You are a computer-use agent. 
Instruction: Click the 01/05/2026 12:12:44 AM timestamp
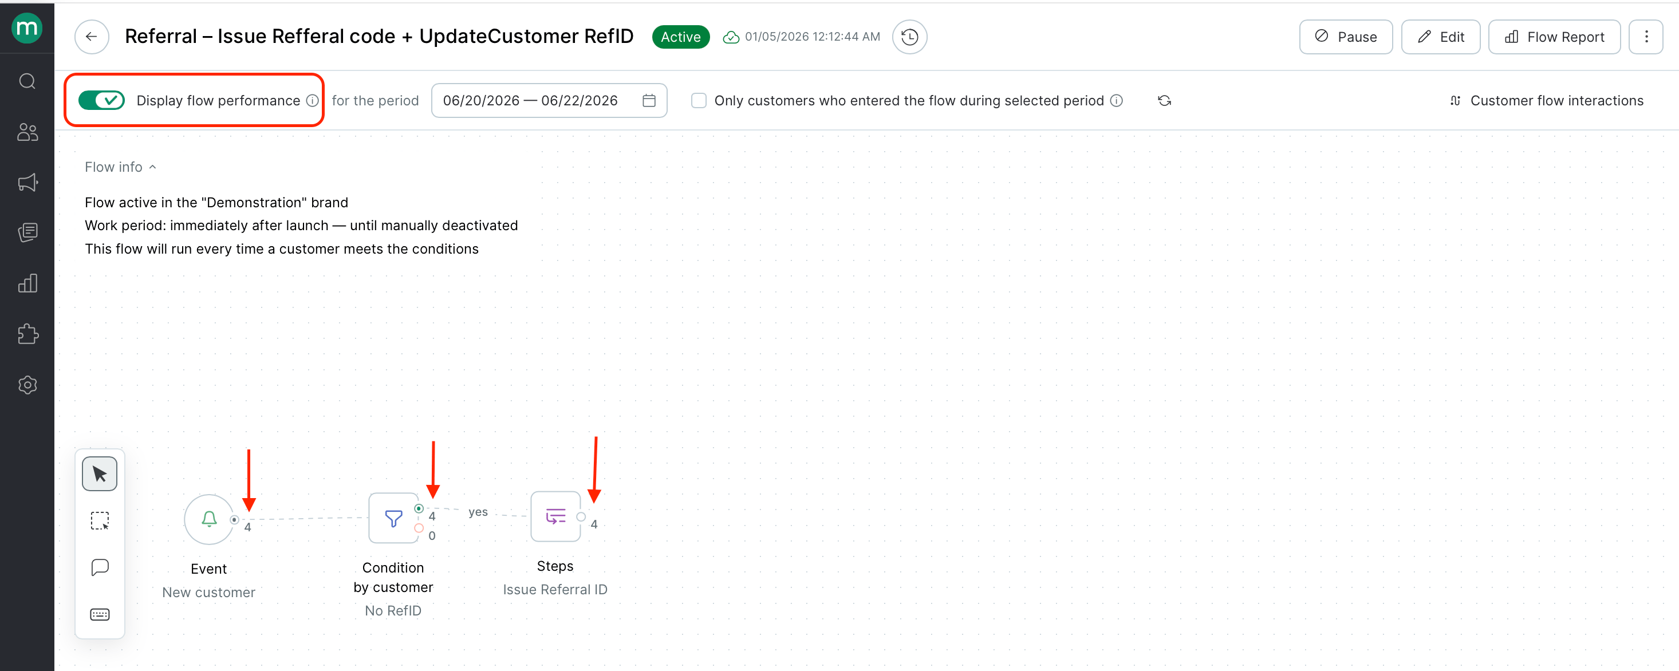(x=812, y=37)
